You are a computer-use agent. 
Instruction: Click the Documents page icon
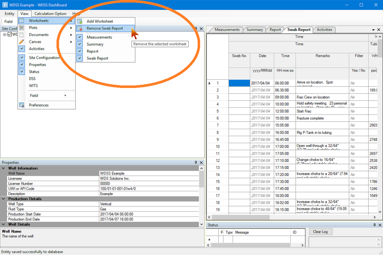point(22,35)
